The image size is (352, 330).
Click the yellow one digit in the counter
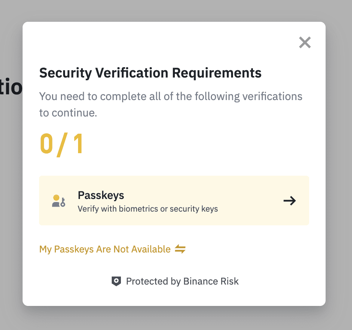[x=78, y=145]
